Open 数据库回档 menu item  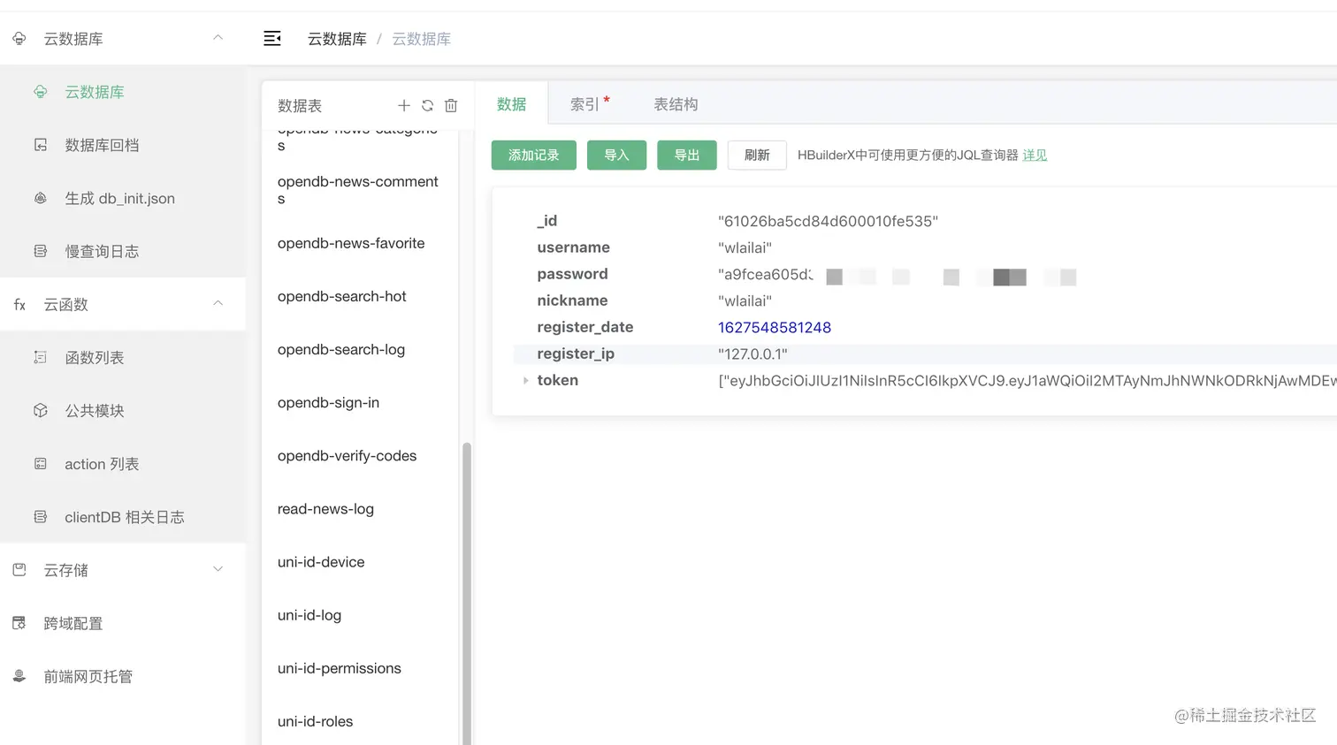pyautogui.click(x=123, y=145)
